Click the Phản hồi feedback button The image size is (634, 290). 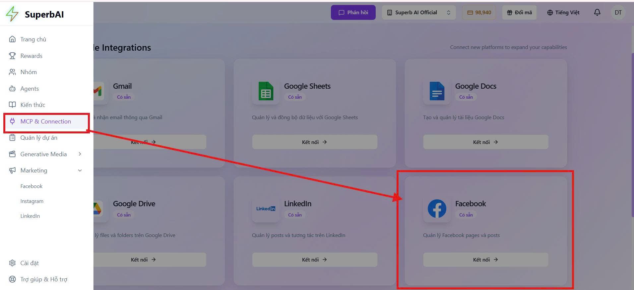[x=353, y=12]
